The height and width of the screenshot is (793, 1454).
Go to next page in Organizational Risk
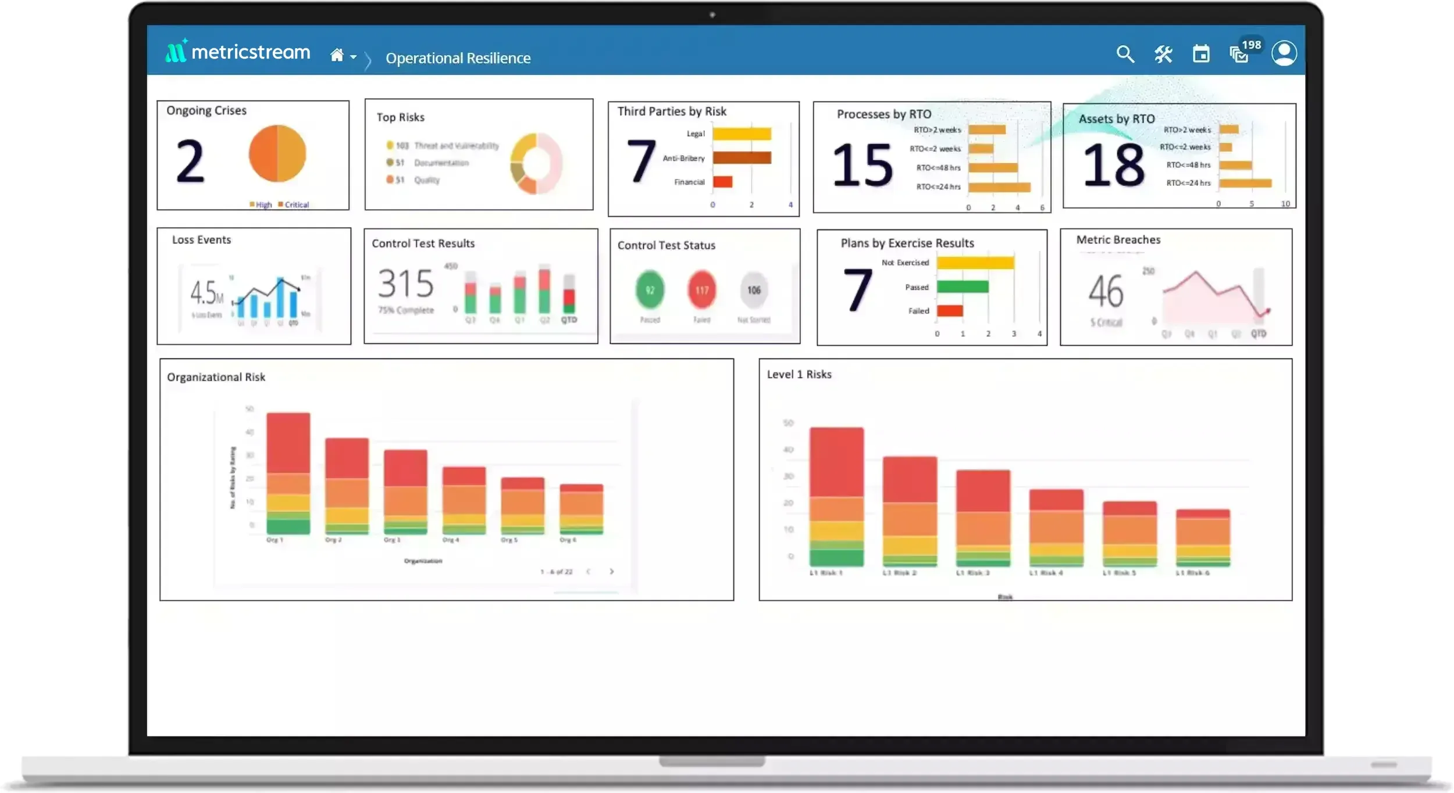(x=611, y=572)
